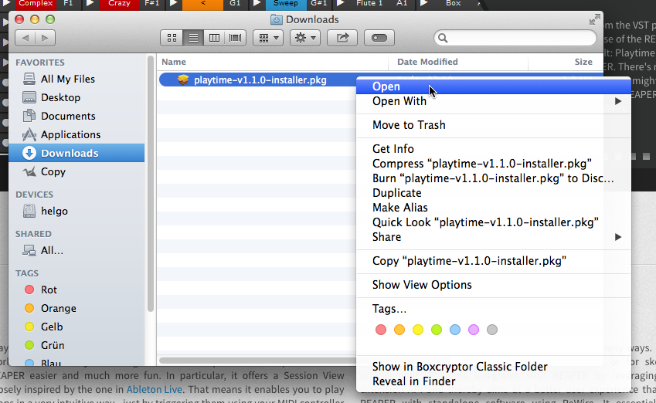The image size is (656, 403).
Task: Sort by Name column header
Action: (x=272, y=62)
